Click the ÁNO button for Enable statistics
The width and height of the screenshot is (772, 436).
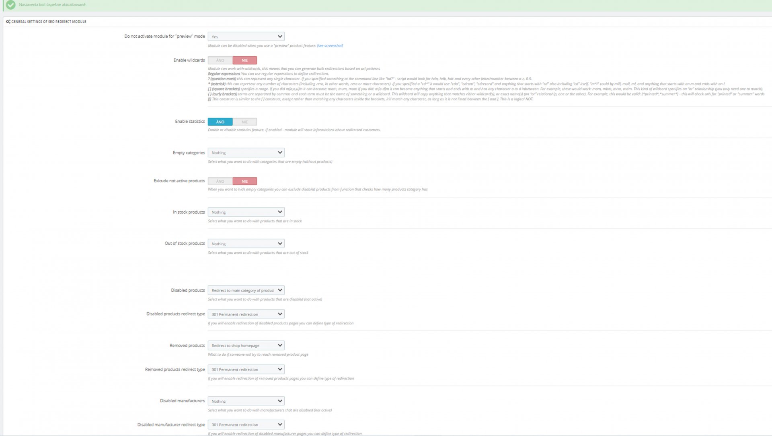click(x=220, y=122)
